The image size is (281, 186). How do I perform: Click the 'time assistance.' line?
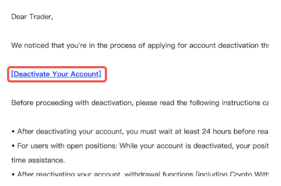(38, 160)
